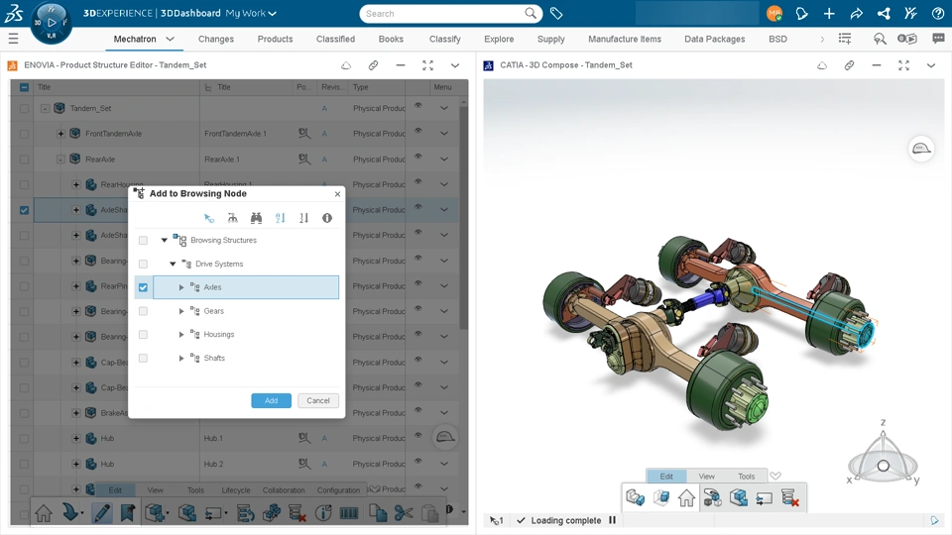The height and width of the screenshot is (535, 952).
Task: Open the 3DEXPERIENCE compass
Action: coord(51,23)
